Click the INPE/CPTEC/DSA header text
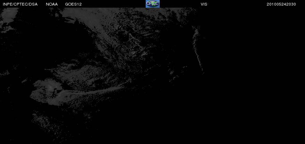 pyautogui.click(x=20, y=4)
